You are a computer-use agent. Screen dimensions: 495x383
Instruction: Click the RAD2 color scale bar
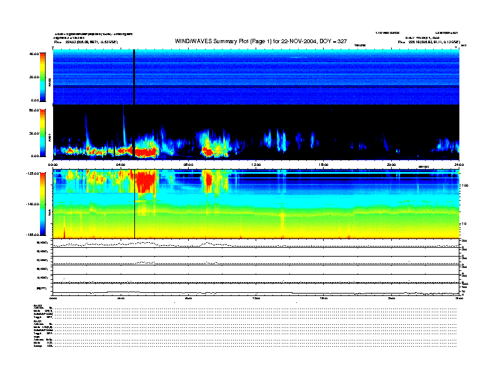click(43, 77)
